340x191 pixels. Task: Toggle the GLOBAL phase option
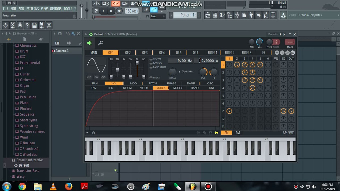[188, 72]
